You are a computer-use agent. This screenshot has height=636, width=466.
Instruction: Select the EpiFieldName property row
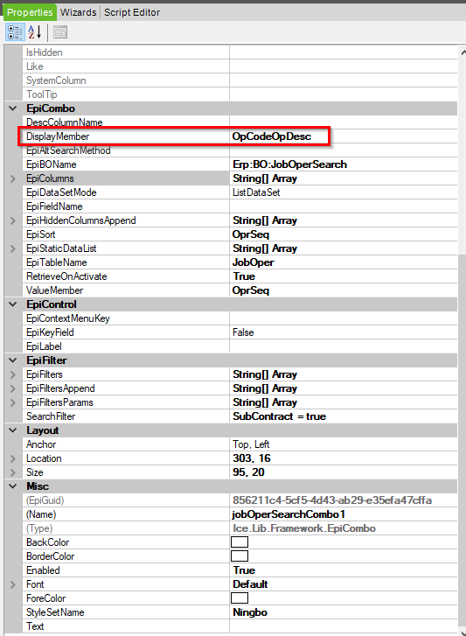click(240, 206)
